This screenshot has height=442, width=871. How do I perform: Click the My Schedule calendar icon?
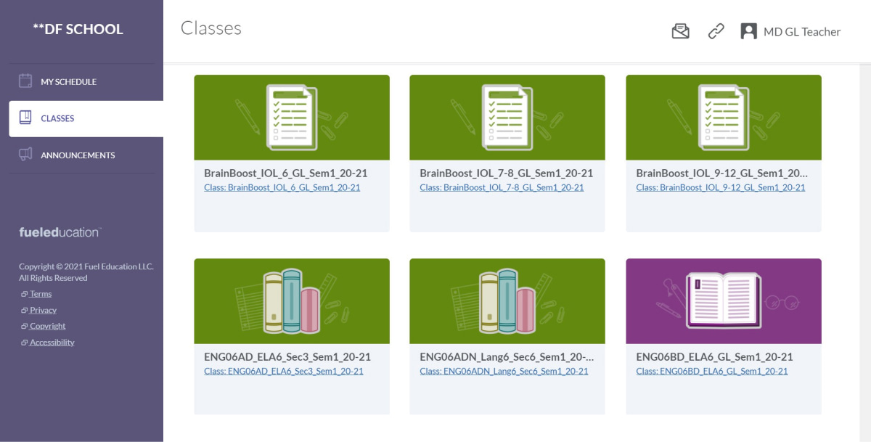(x=25, y=81)
